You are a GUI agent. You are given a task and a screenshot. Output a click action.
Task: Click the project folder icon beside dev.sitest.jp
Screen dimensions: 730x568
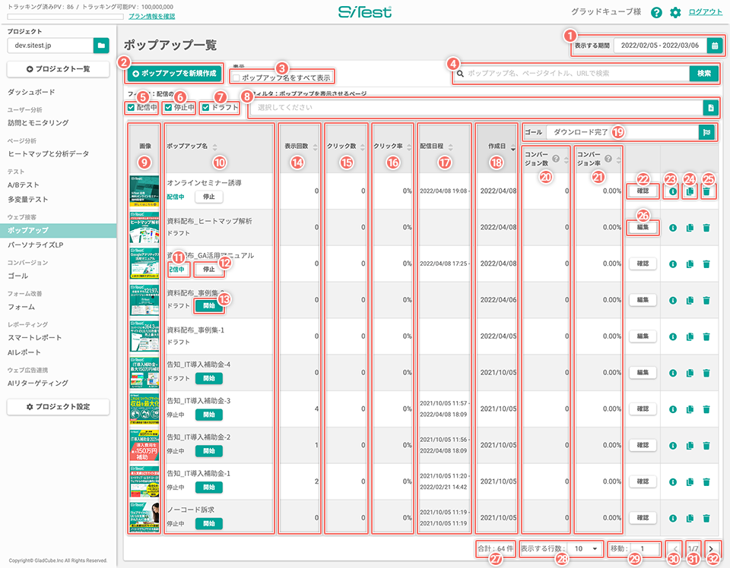point(101,46)
